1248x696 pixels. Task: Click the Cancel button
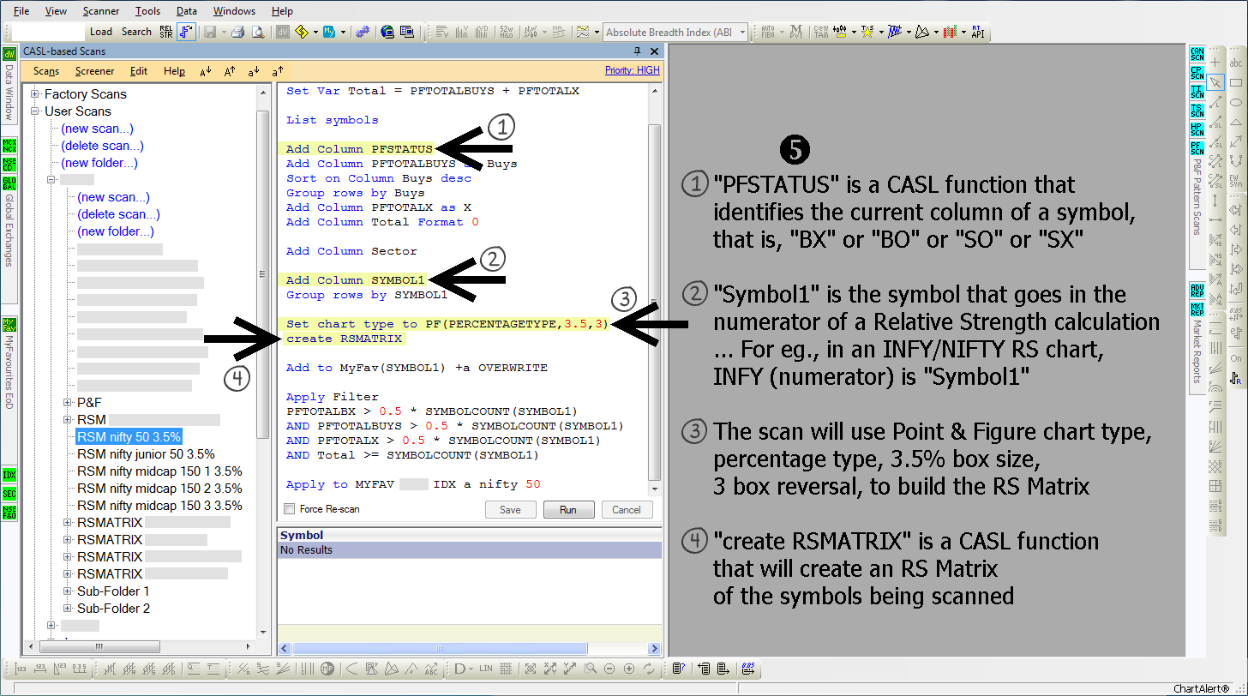click(x=627, y=509)
